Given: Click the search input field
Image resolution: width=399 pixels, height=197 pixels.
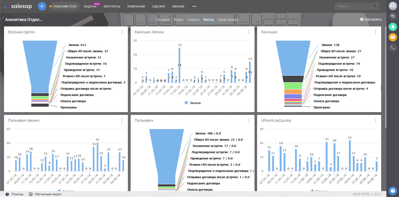Looking at the screenshot, I should [x=354, y=6].
